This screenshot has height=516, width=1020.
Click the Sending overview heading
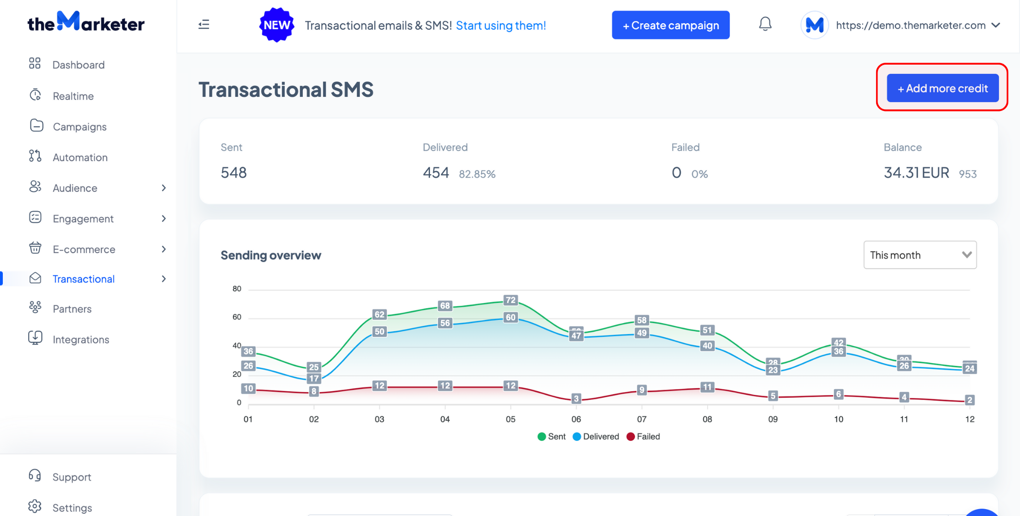click(x=271, y=255)
